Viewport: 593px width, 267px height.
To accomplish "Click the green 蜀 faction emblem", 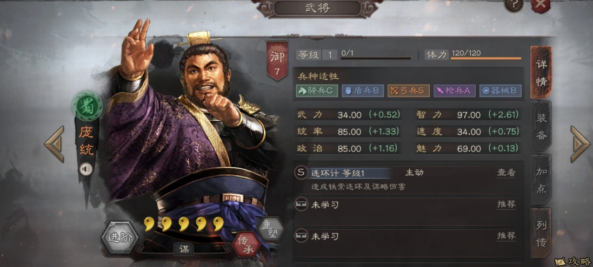I will click(x=88, y=106).
